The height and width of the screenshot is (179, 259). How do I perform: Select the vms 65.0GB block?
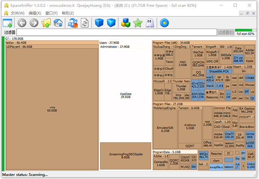[x=51, y=109]
